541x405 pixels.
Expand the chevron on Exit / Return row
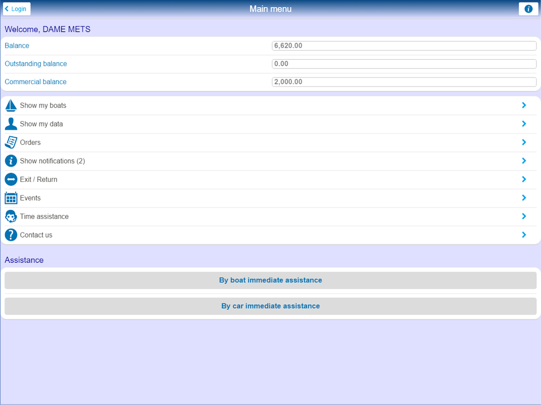(524, 179)
